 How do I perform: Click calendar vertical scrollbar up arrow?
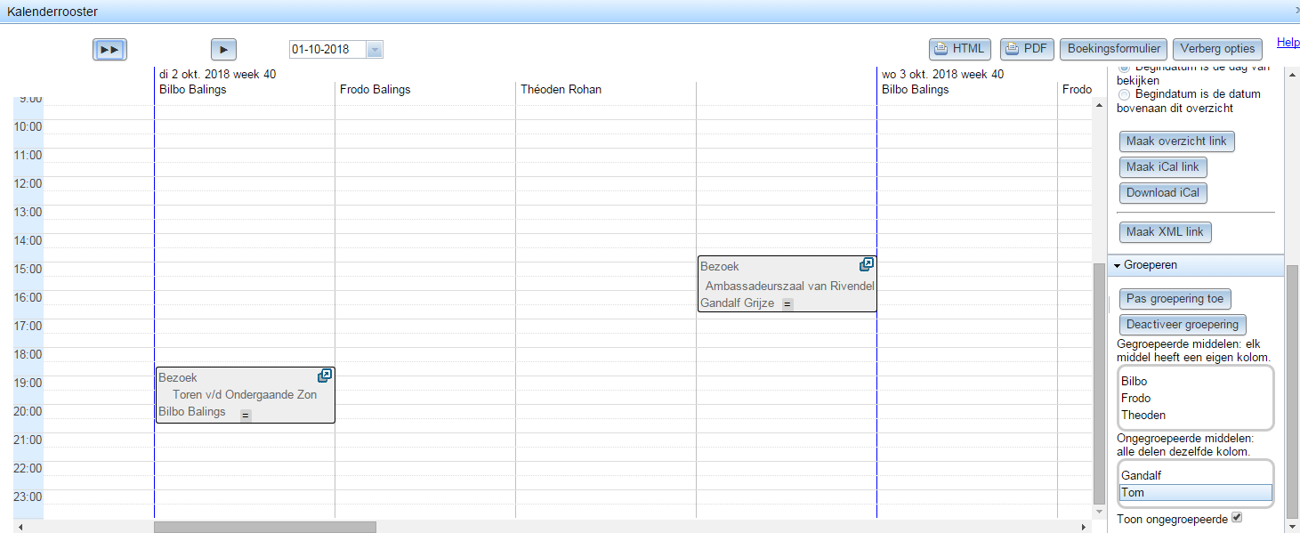point(1099,105)
